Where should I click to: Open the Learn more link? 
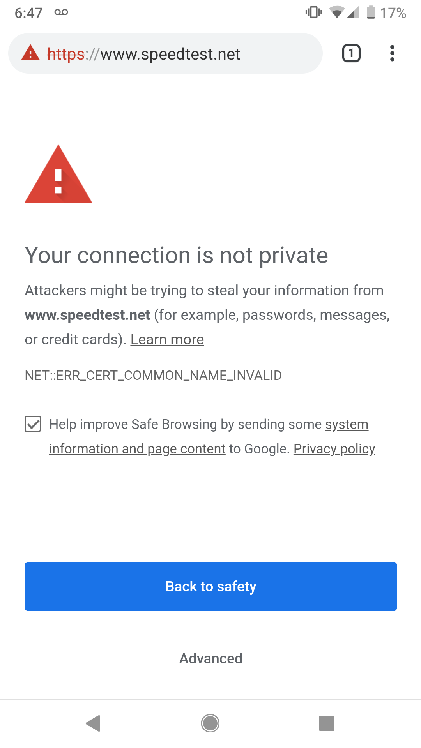tap(167, 340)
